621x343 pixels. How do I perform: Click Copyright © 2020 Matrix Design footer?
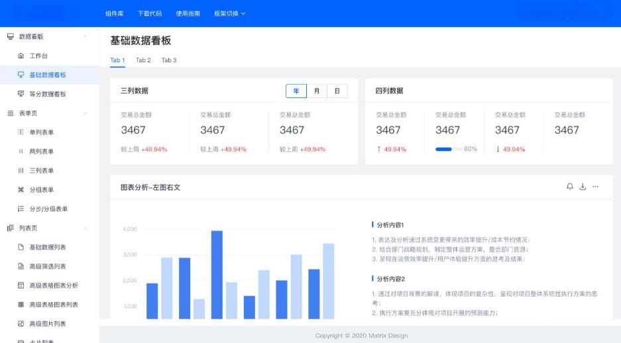click(x=362, y=336)
